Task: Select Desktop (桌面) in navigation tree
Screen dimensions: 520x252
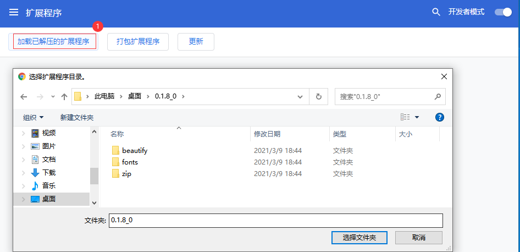Action: coord(49,199)
